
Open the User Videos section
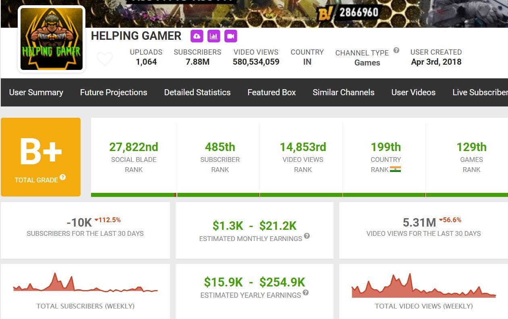click(x=413, y=92)
